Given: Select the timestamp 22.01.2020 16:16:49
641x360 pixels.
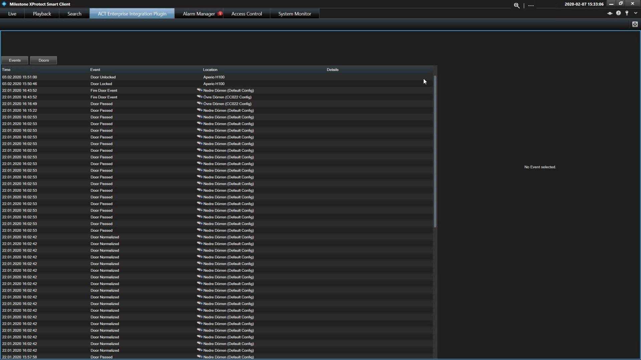Looking at the screenshot, I should pyautogui.click(x=20, y=104).
